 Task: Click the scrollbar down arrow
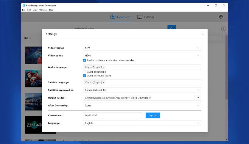(226, 140)
